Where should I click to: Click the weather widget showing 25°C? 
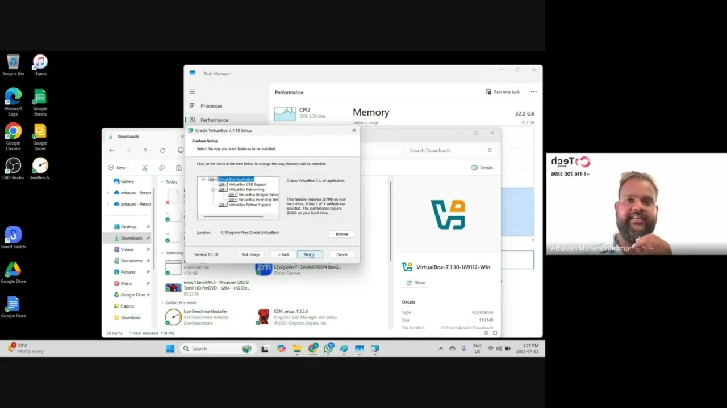click(27, 348)
